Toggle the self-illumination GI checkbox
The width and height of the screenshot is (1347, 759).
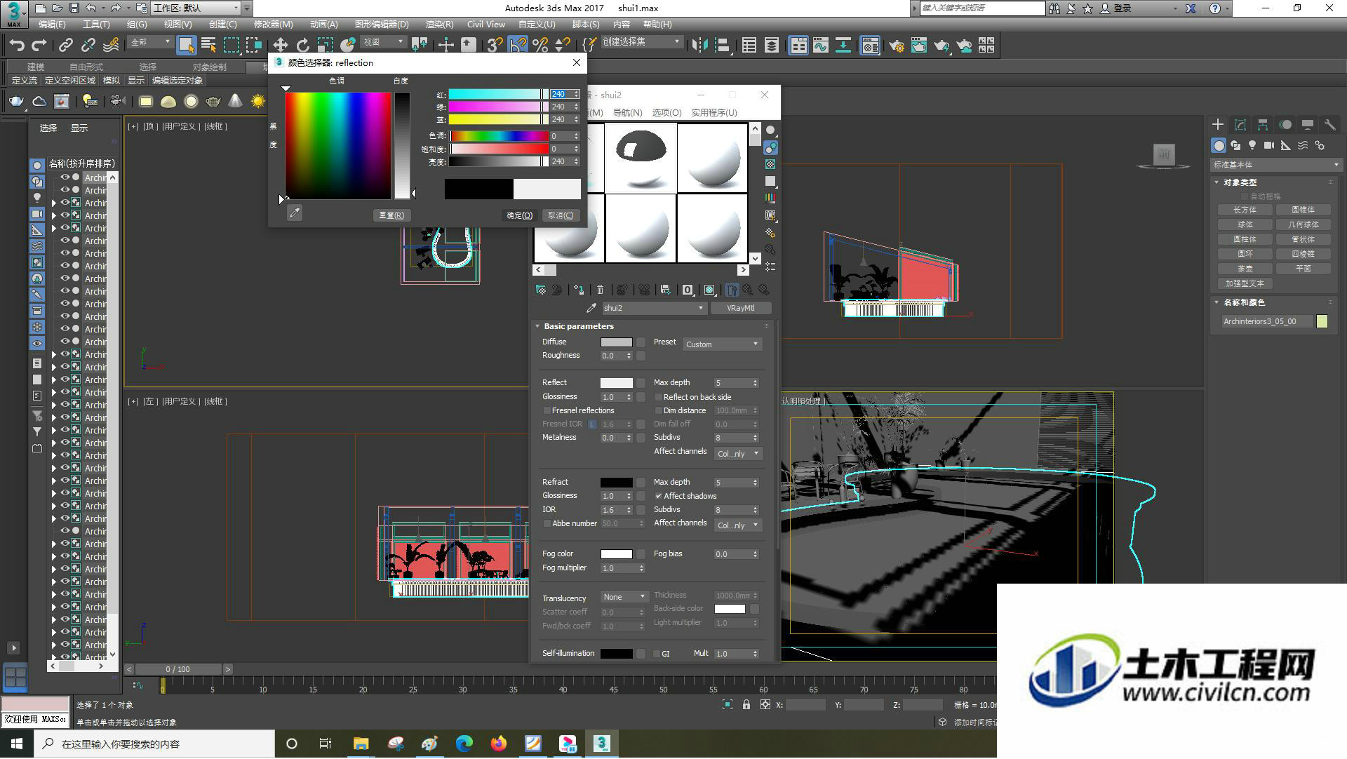pyautogui.click(x=657, y=654)
